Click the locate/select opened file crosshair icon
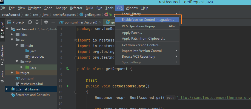251x109 pixels. [x=30, y=22]
